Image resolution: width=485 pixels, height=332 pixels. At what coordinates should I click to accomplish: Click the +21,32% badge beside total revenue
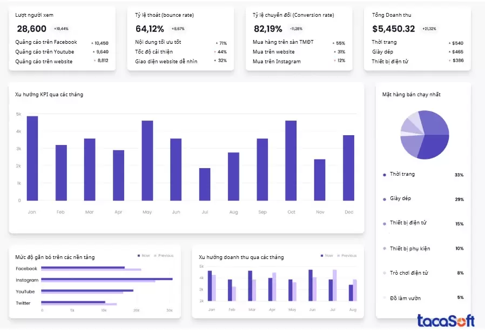pos(429,29)
